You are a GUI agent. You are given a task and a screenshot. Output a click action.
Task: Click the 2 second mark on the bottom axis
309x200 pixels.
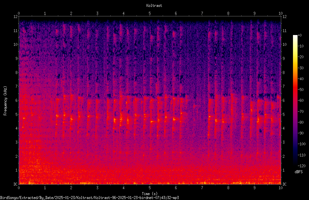pos(71,188)
